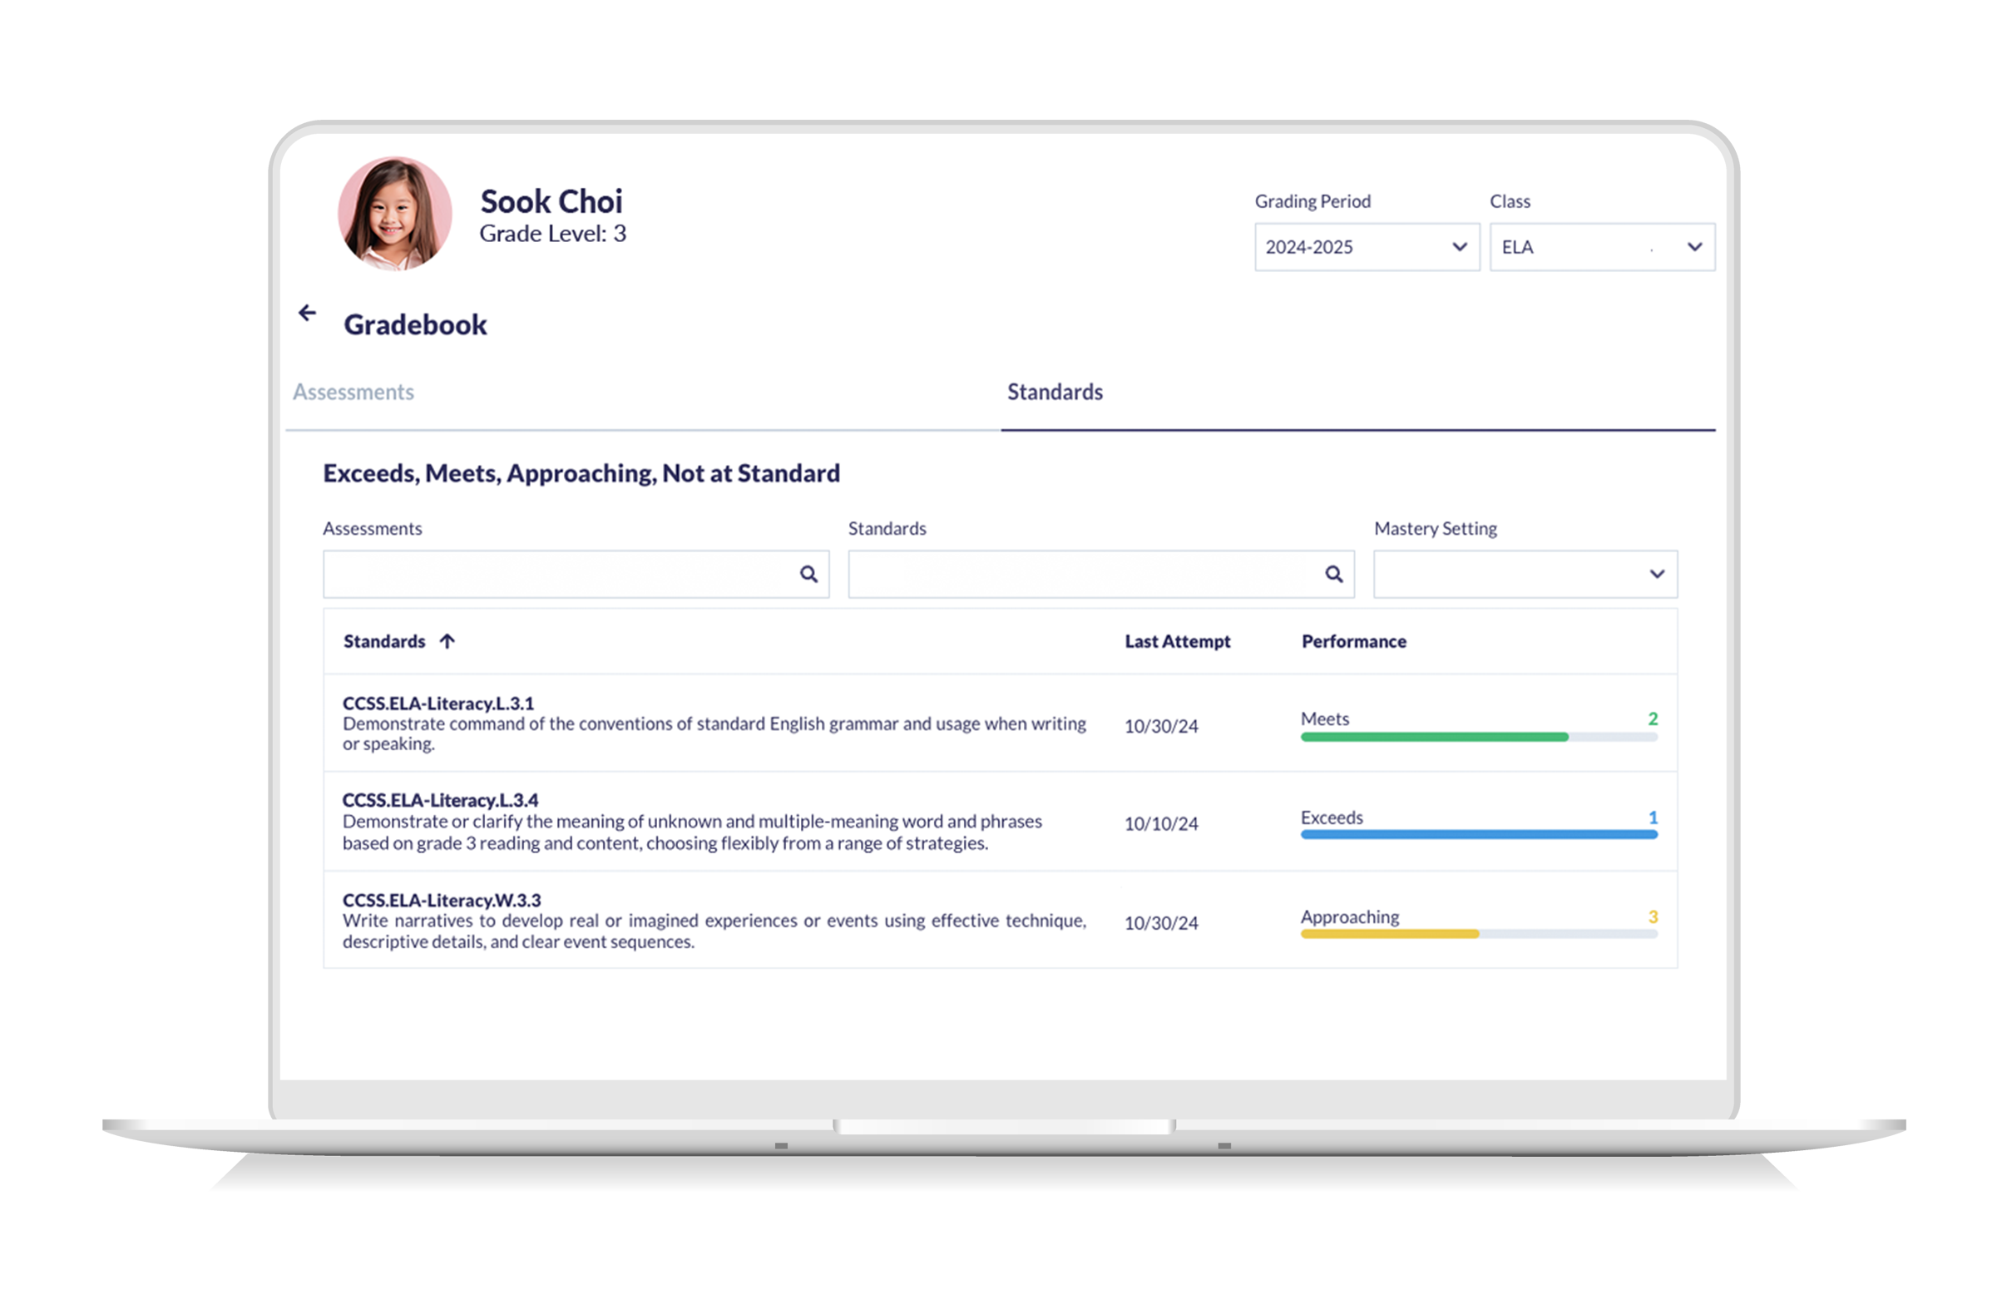This screenshot has width=2007, height=1309.
Task: Click the Standards search magnifier icon
Action: pyautogui.click(x=1333, y=575)
